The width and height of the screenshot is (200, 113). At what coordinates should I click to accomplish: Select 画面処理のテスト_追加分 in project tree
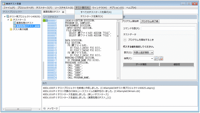click(x=28, y=26)
